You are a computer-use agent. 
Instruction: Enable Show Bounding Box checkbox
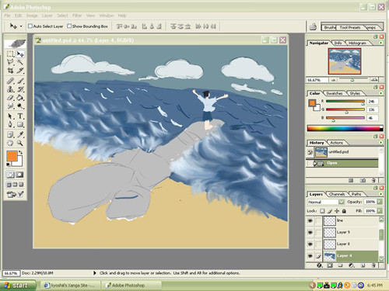tap(69, 26)
